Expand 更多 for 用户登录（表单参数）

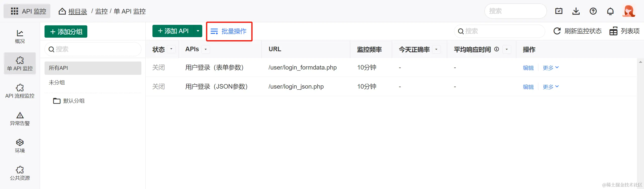tap(551, 68)
